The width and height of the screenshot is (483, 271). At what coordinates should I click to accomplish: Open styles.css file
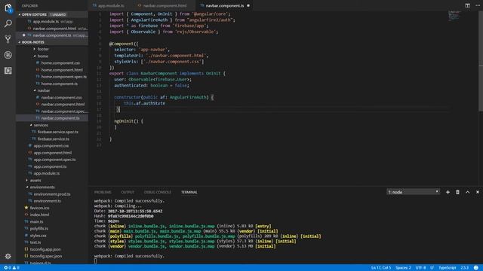click(x=38, y=236)
